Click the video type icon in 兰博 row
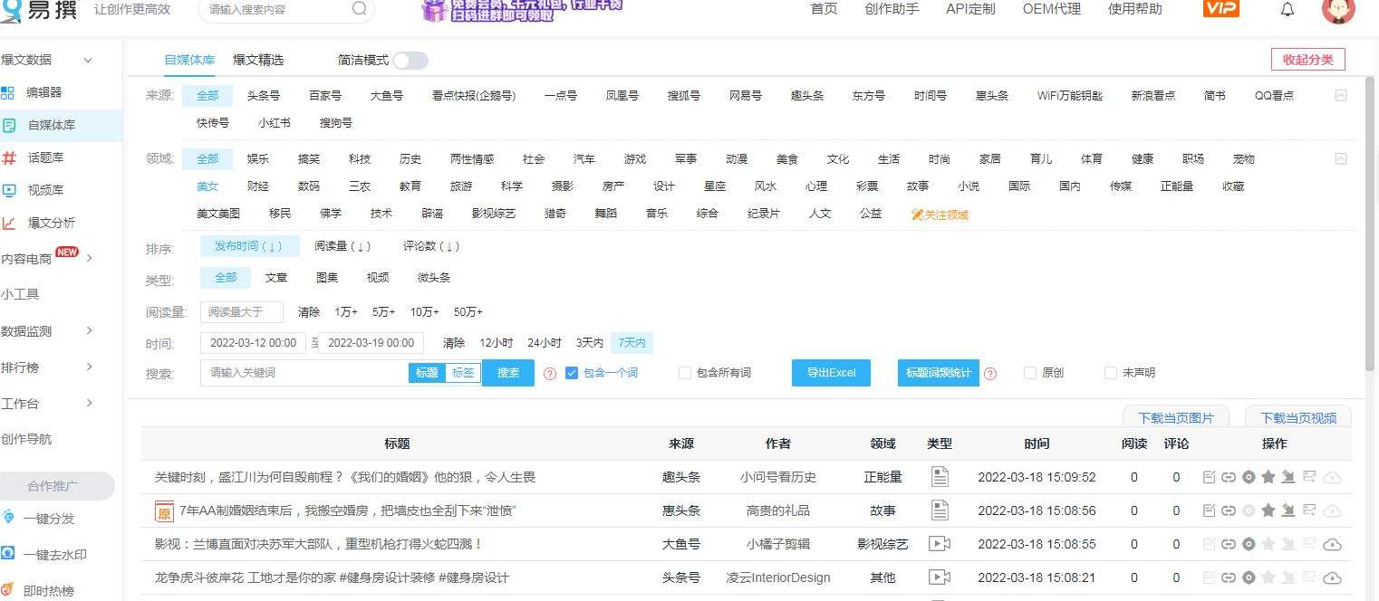This screenshot has height=601, width=1379. [940, 544]
